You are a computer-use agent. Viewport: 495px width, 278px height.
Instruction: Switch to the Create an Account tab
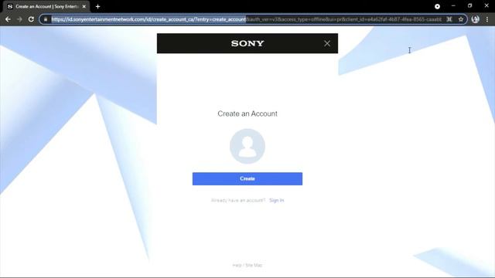[46, 7]
